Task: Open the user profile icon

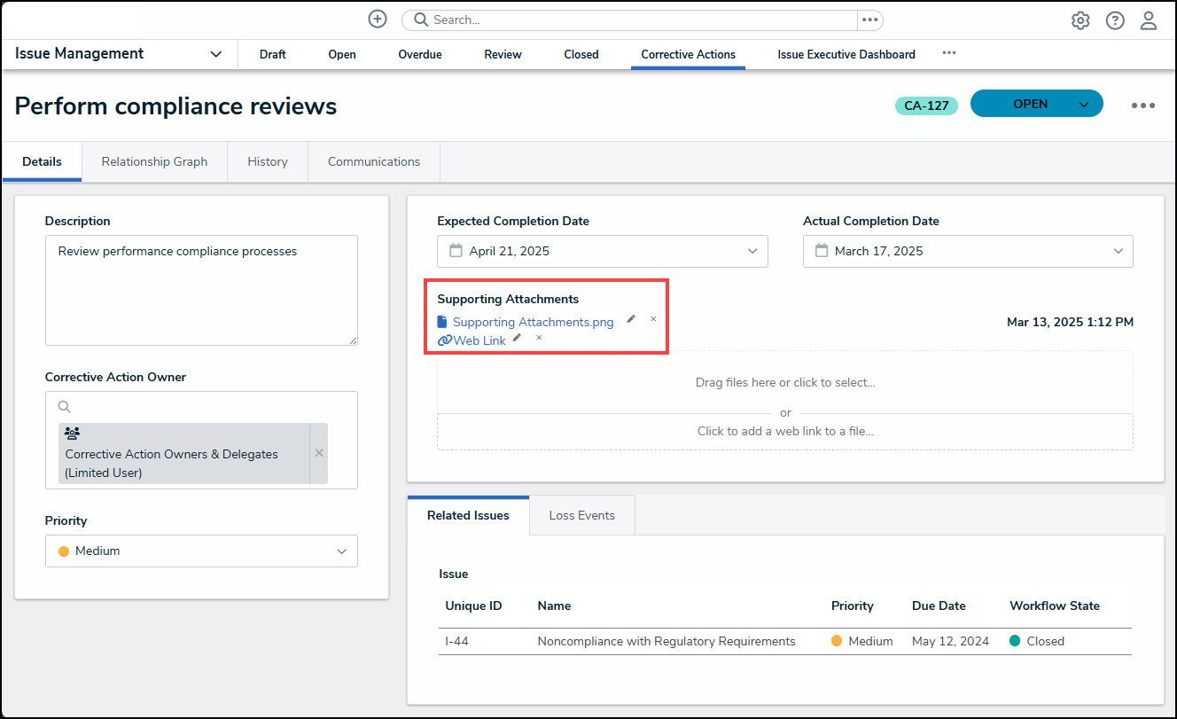Action: [x=1149, y=20]
